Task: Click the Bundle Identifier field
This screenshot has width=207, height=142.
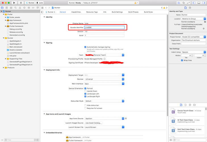Action: [104, 28]
